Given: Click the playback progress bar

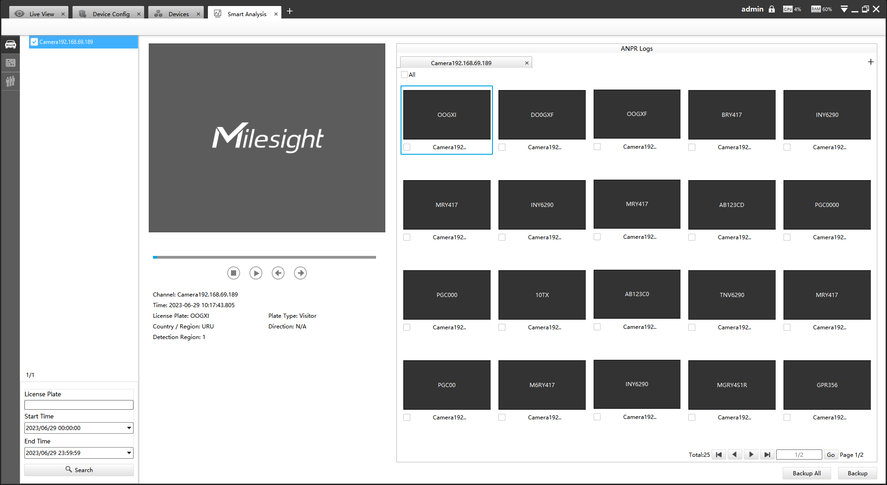Looking at the screenshot, I should [x=265, y=257].
